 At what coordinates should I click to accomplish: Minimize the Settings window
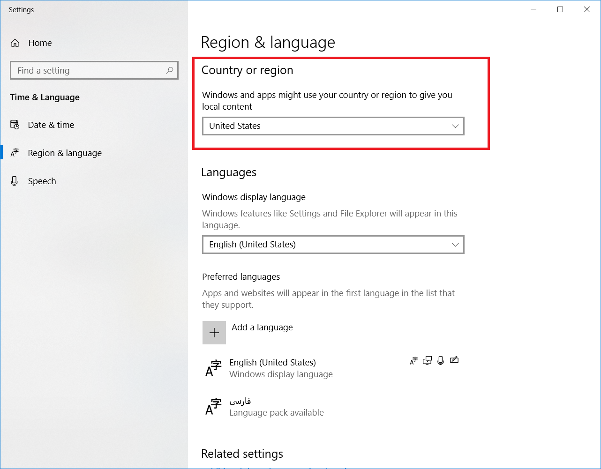(x=533, y=9)
